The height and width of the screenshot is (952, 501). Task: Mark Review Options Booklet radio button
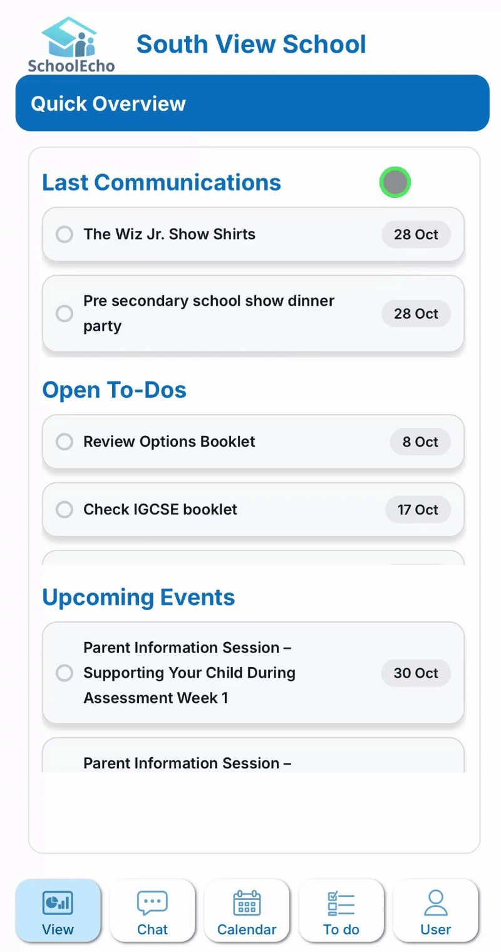coord(65,442)
